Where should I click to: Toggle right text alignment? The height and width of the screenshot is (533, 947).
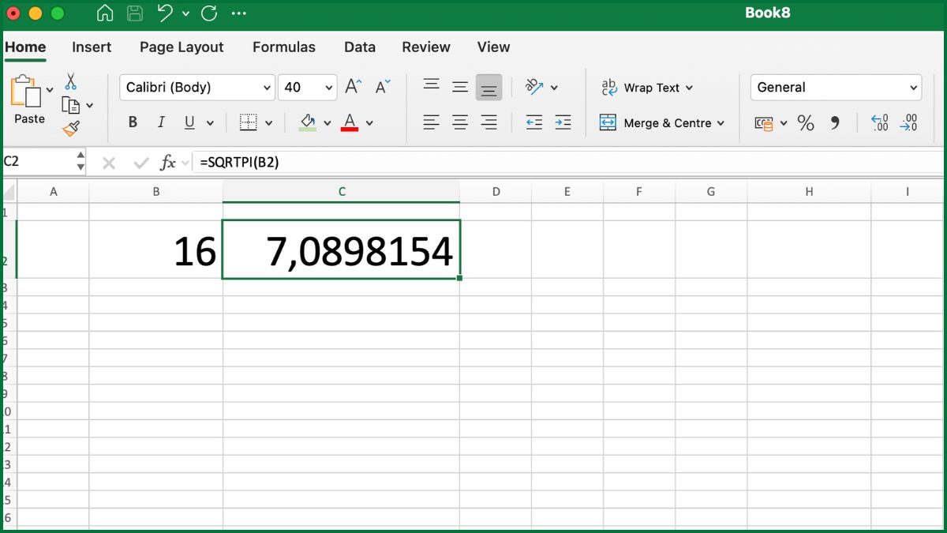(x=488, y=122)
